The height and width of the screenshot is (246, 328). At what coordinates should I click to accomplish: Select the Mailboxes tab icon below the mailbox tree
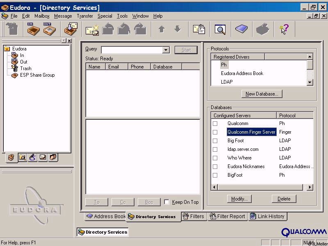[11, 157]
